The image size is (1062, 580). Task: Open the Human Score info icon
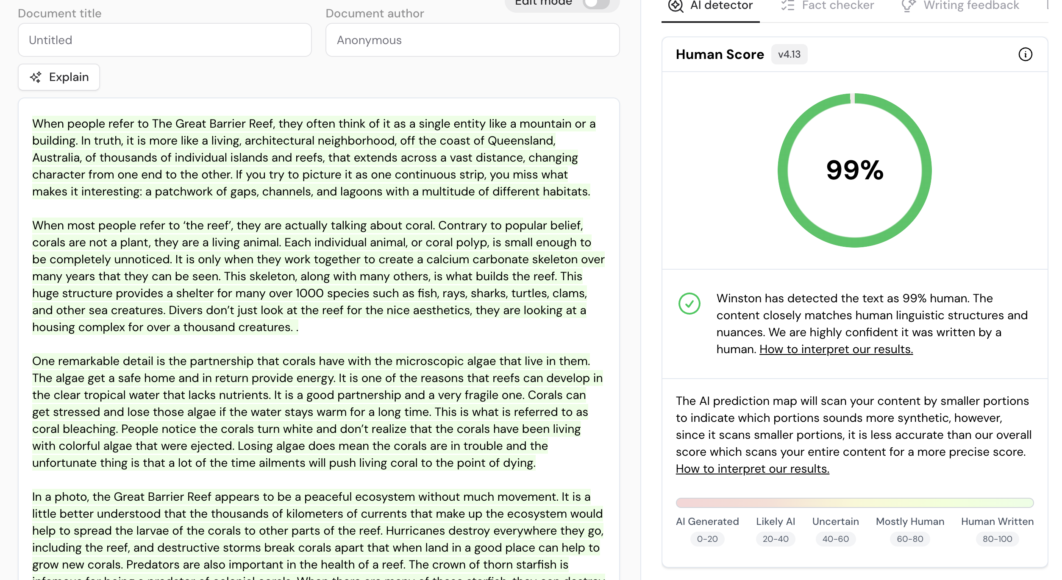pos(1025,54)
